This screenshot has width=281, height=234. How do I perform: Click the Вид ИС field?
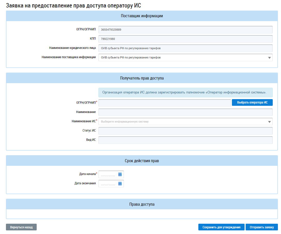pyautogui.click(x=185, y=140)
